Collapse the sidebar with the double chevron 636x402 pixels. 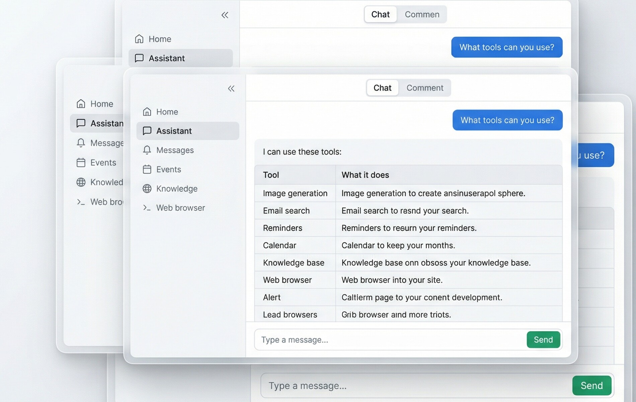coord(231,88)
